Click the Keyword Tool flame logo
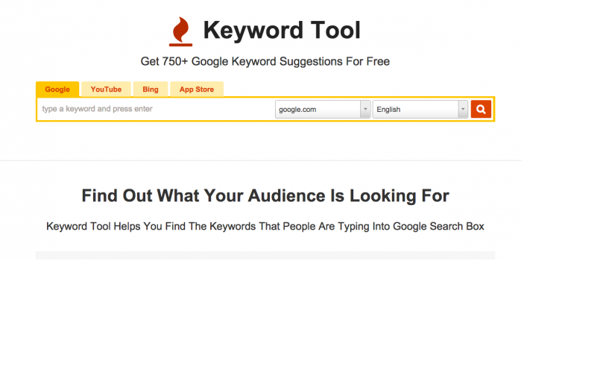The height and width of the screenshot is (390, 609). coord(180,31)
